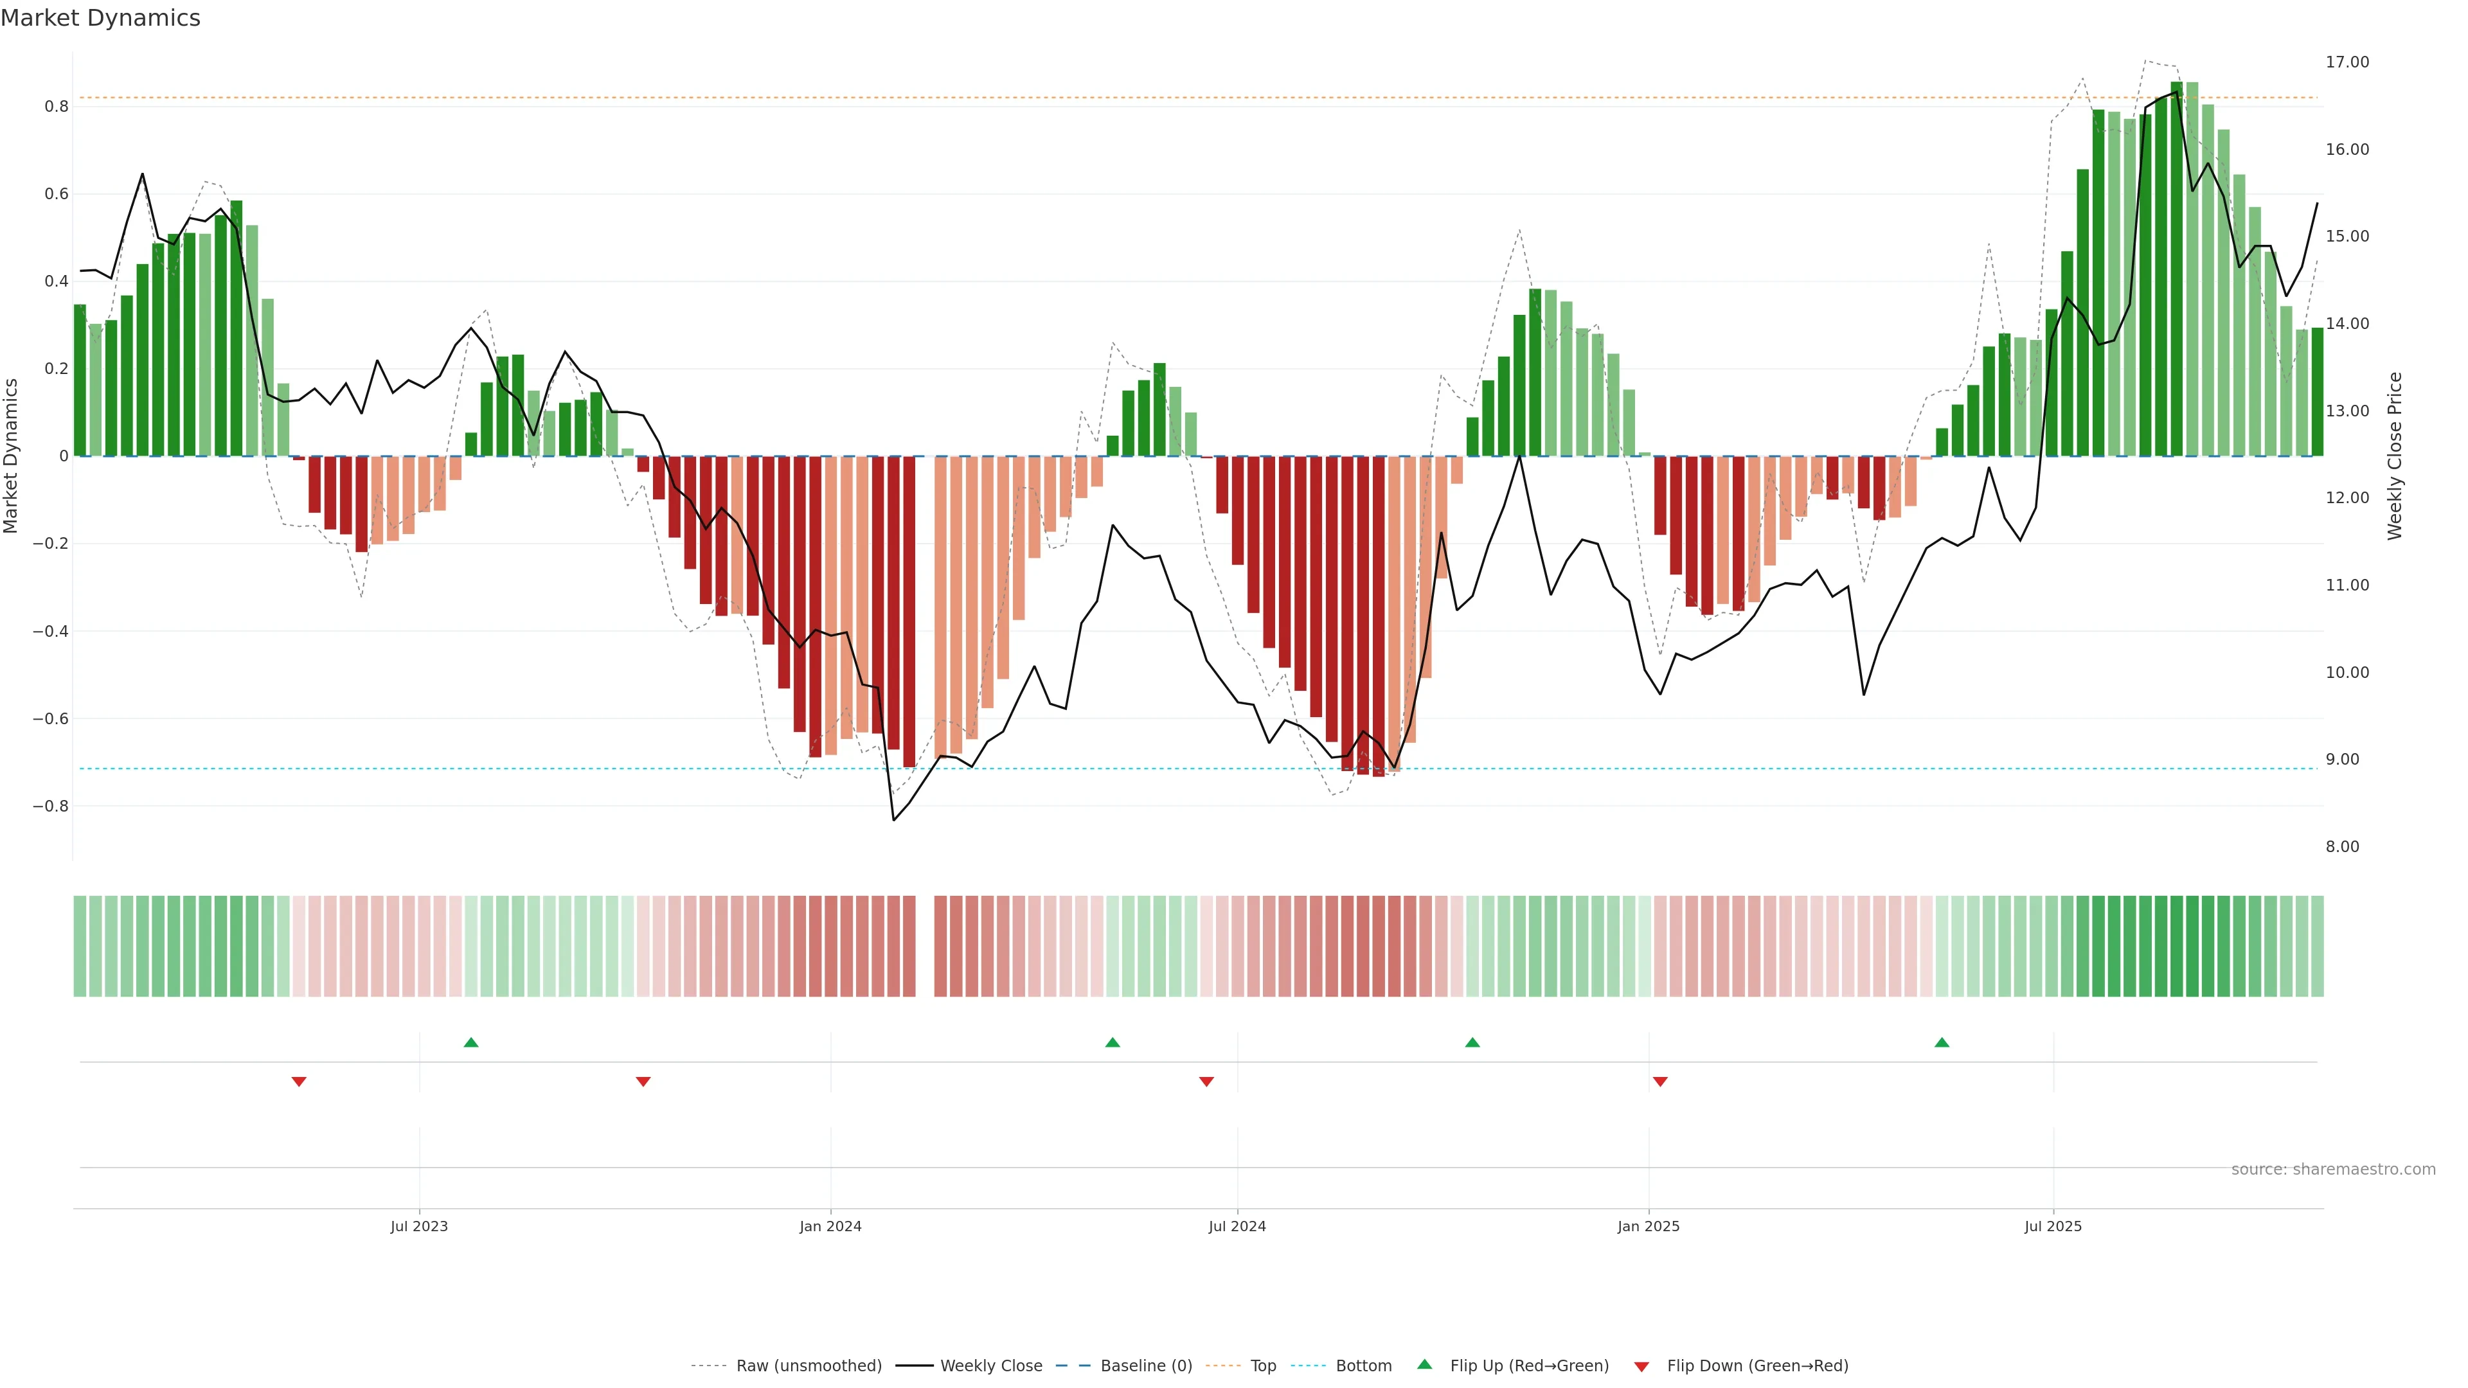Screen dimensions: 2468x1388
Task: Click the green flip-up marker after Jul 2024
Action: pyautogui.click(x=1472, y=1042)
